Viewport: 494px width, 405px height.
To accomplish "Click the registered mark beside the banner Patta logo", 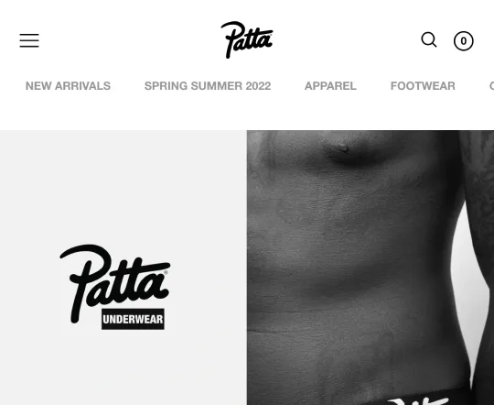I will point(166,272).
